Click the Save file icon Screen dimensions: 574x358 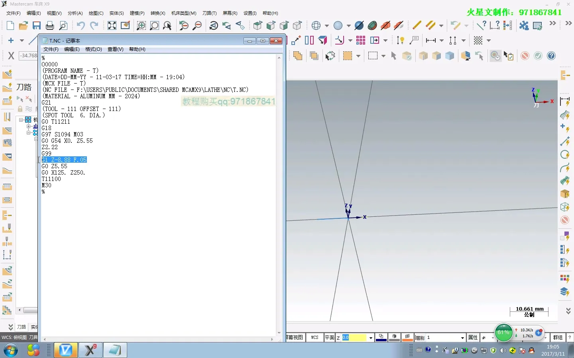37,26
